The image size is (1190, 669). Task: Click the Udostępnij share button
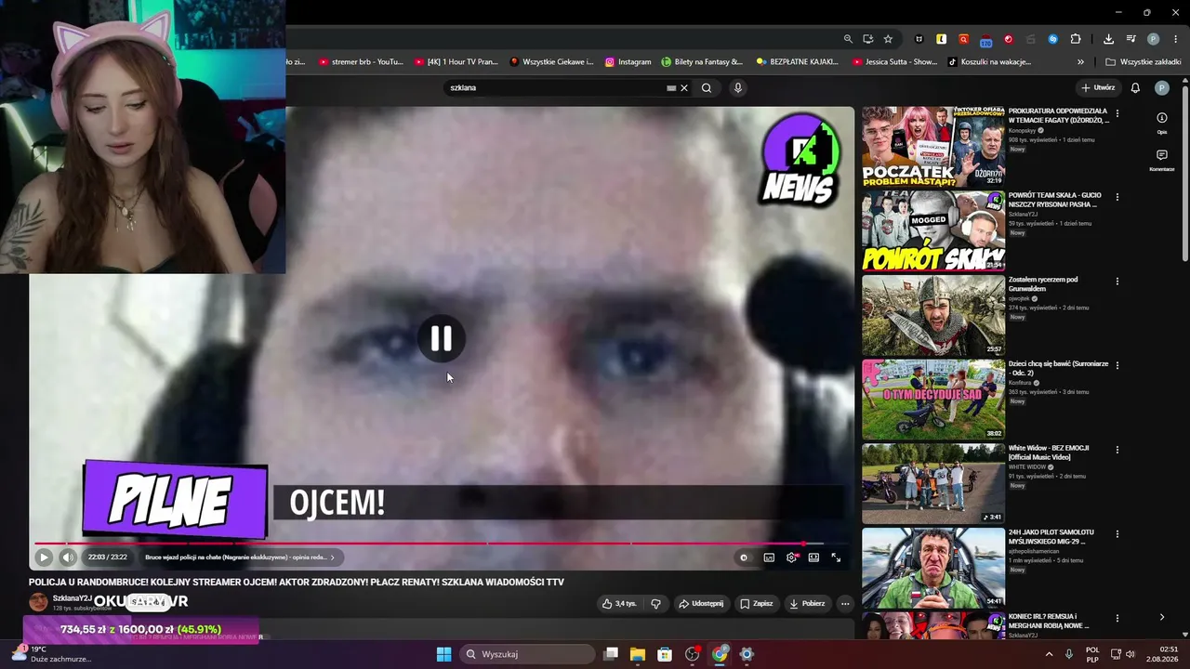click(x=701, y=604)
